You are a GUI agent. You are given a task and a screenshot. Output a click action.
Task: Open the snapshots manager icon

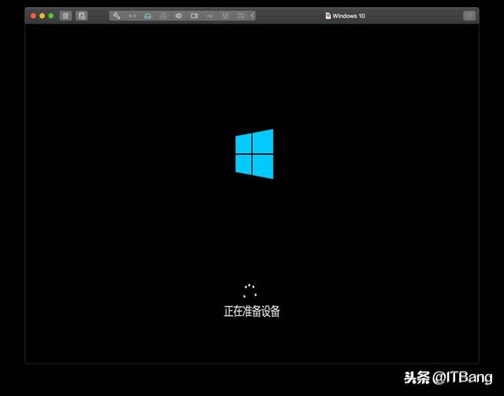(x=82, y=16)
